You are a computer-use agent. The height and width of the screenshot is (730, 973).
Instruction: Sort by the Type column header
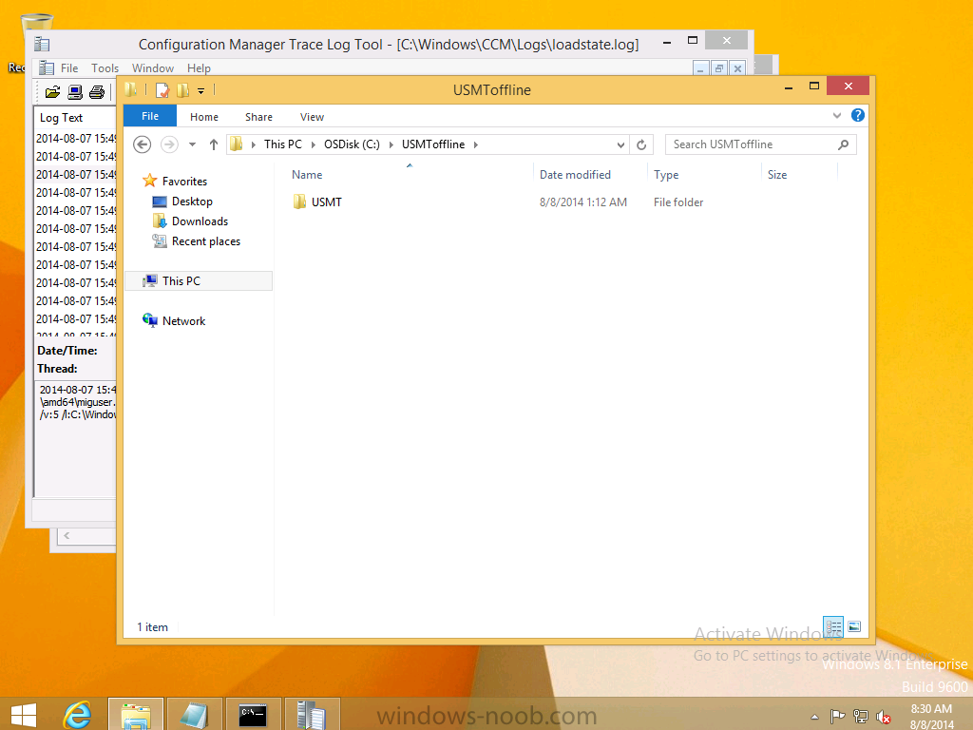tap(666, 175)
